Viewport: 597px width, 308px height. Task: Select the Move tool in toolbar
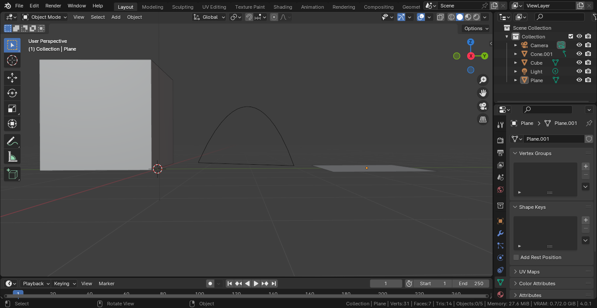12,78
